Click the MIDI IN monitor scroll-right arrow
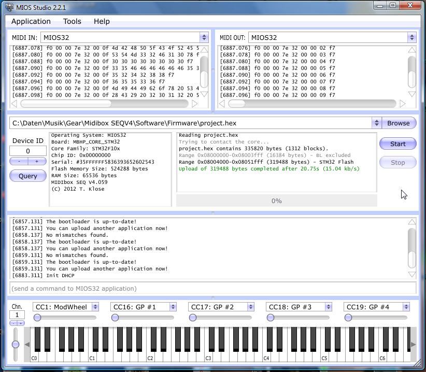The image size is (426, 372). coord(194,104)
